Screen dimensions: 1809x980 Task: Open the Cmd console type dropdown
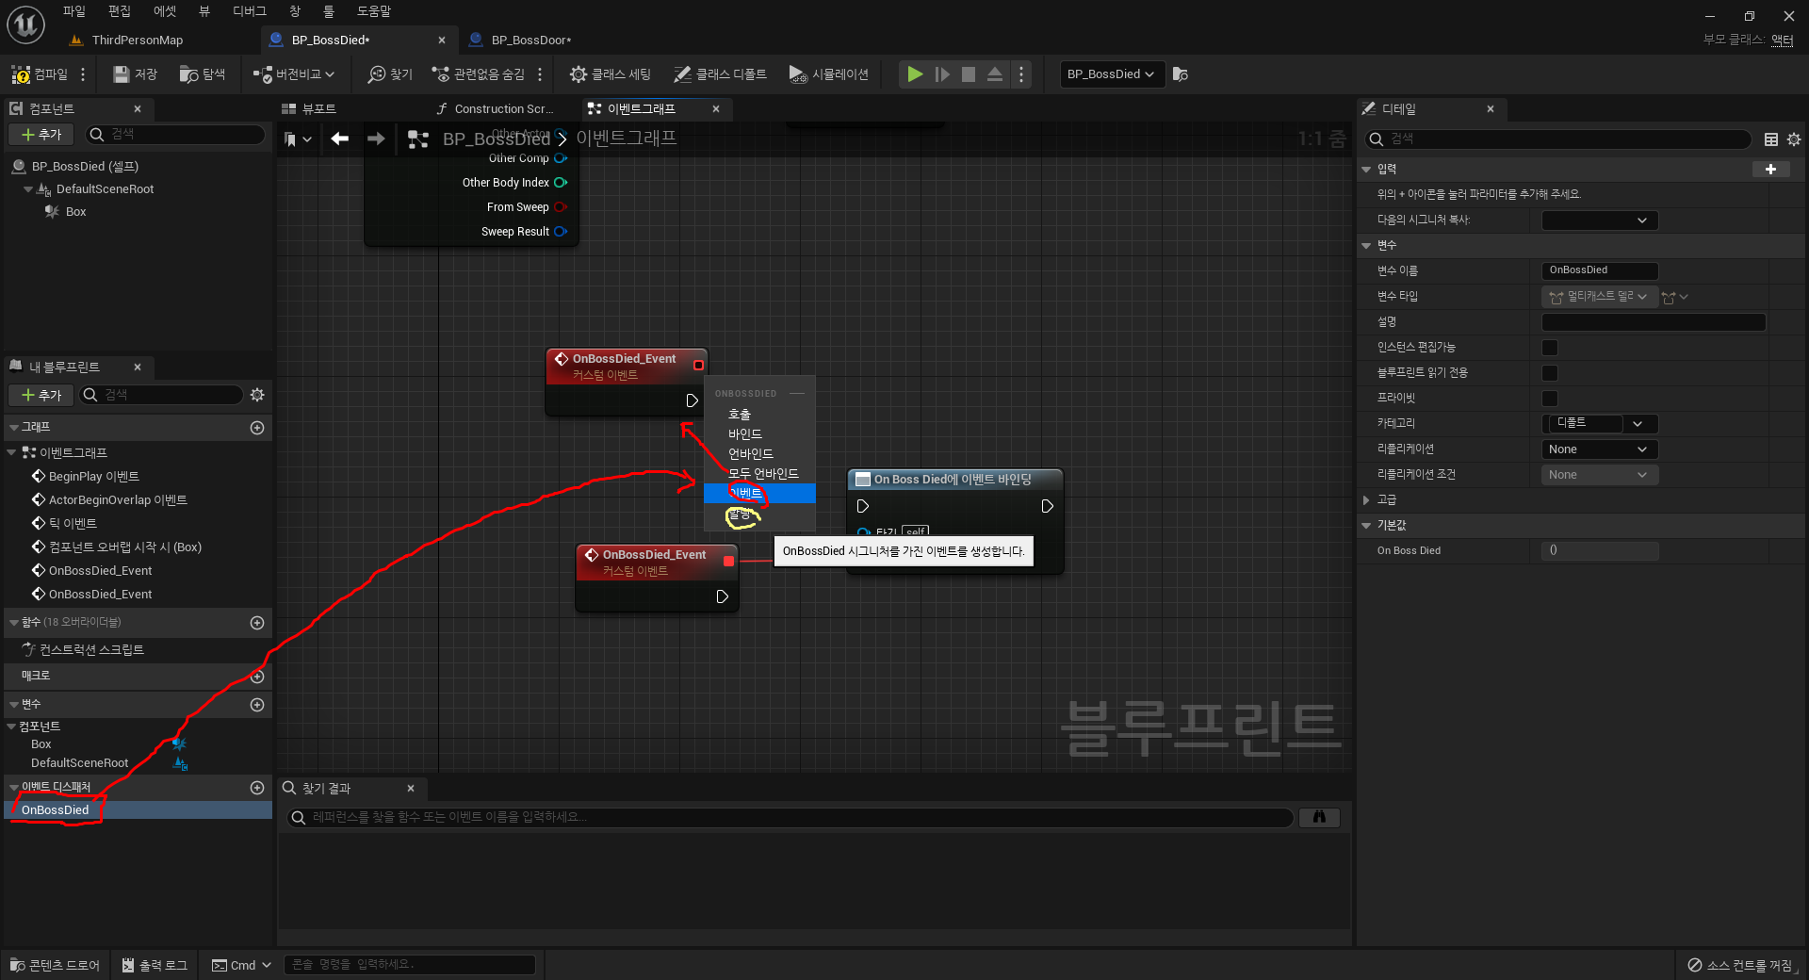point(242,965)
